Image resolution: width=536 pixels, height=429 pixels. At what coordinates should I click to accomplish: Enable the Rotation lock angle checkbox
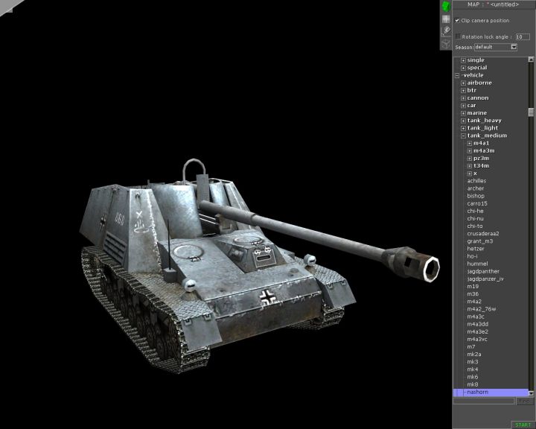[x=458, y=36]
